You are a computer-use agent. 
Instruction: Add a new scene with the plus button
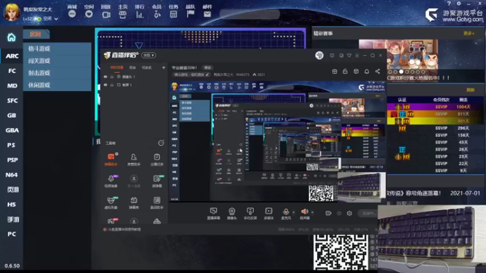(x=163, y=67)
